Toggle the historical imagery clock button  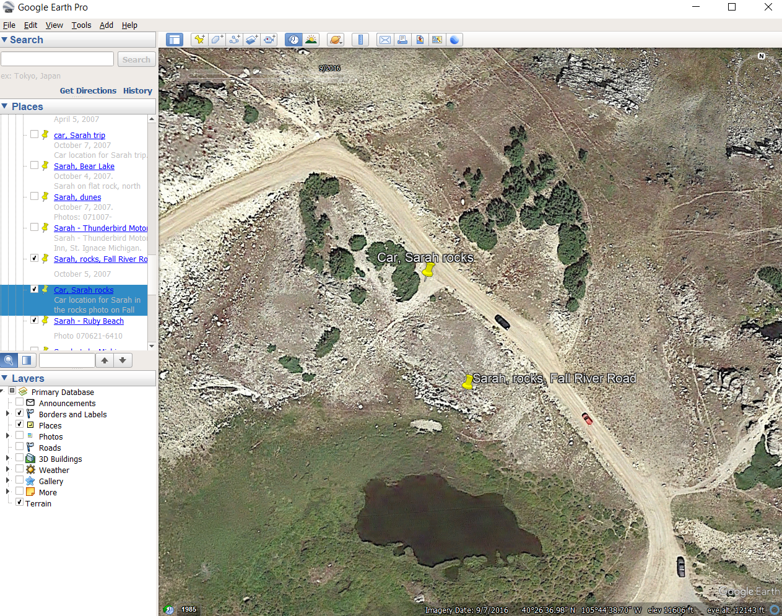(x=293, y=40)
